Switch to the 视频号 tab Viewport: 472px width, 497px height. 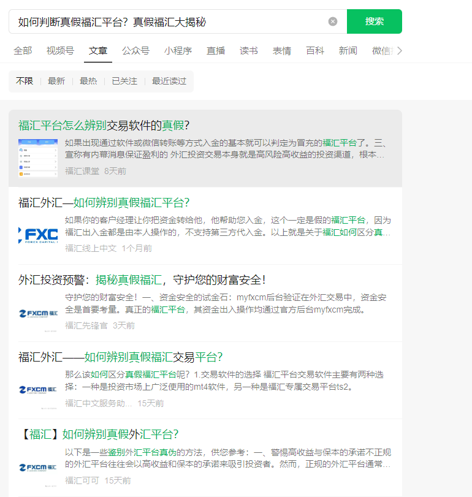60,51
